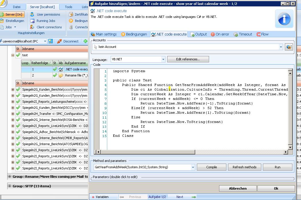Click the blue info icon in dialog
The height and width of the screenshot is (200, 301).
click(x=284, y=19)
